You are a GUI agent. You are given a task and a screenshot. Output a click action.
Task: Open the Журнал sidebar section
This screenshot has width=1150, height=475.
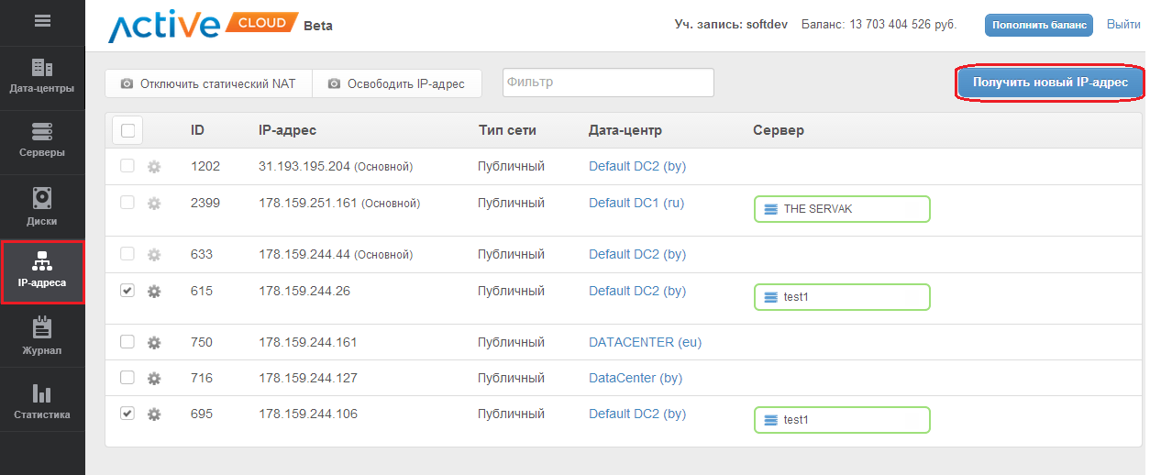(x=42, y=336)
